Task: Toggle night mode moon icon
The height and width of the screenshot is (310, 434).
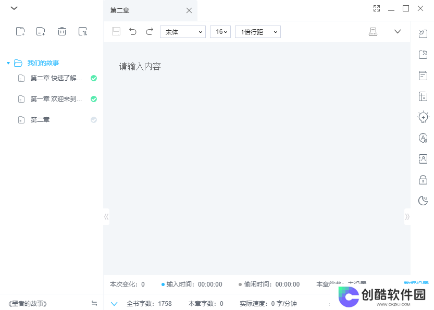Action: coord(423,201)
